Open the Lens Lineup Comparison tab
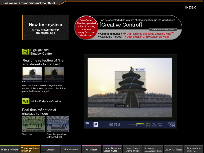This screenshot has height=153, width=204. (132, 149)
